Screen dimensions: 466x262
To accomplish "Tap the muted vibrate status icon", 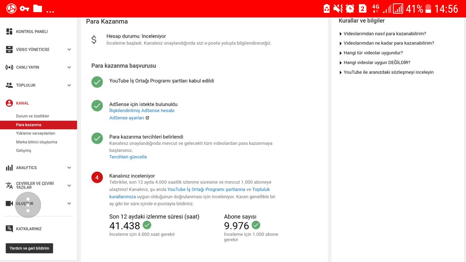I will (x=338, y=9).
